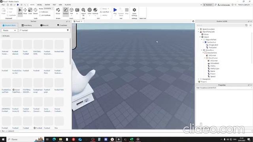This screenshot has width=253, height=142.
Task: Toggle the Join Surfaces checkbox
Action: point(40,15)
